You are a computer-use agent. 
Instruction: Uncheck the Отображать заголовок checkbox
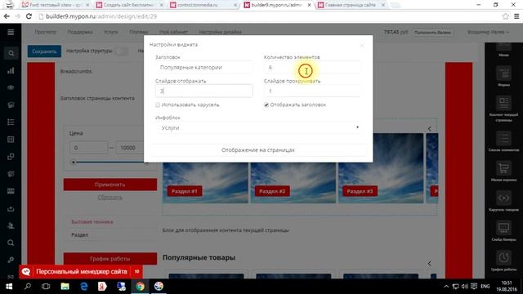266,105
